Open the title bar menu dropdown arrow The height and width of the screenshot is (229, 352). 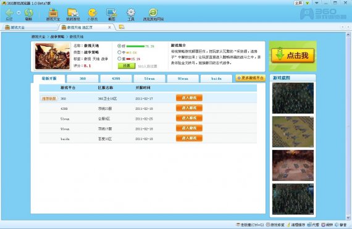(317, 3)
